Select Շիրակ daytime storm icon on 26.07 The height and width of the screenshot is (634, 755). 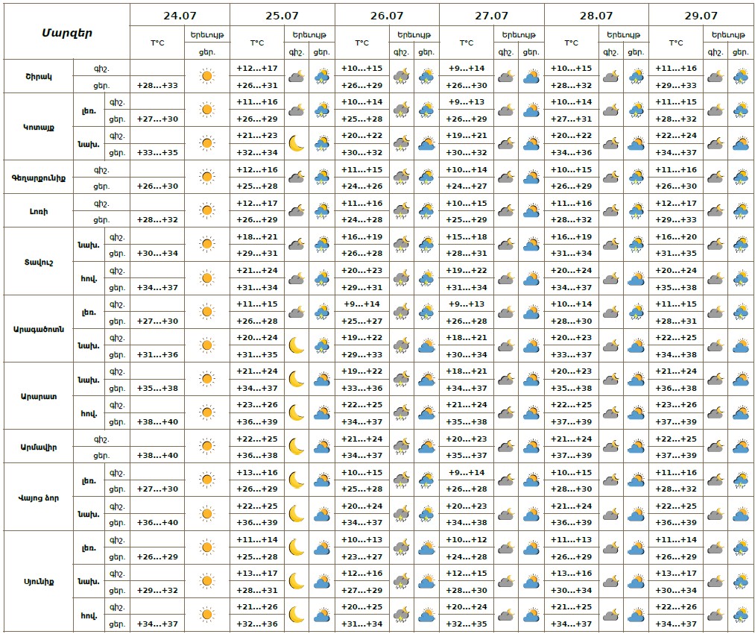pyautogui.click(x=426, y=76)
